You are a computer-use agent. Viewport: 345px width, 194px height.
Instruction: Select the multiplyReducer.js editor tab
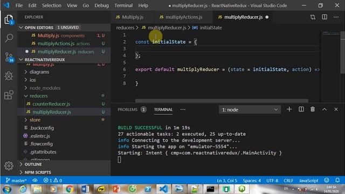click(x=244, y=17)
